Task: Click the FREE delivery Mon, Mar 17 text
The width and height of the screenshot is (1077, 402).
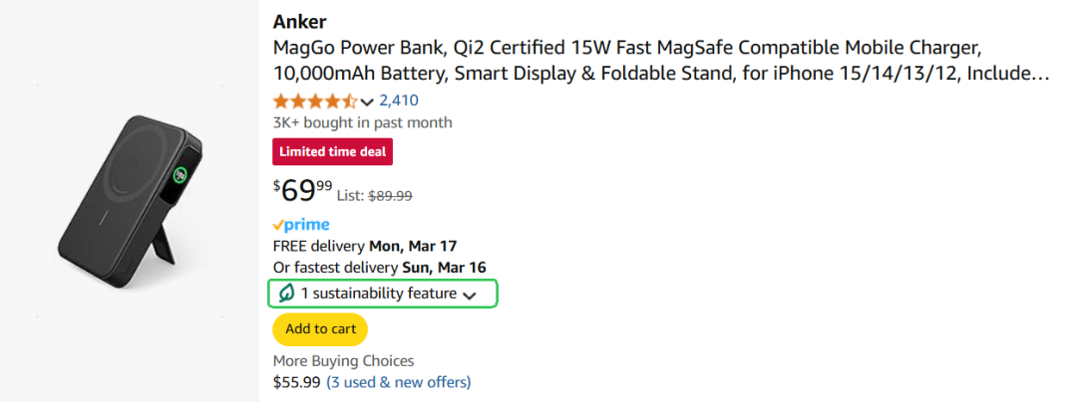Action: tap(365, 246)
